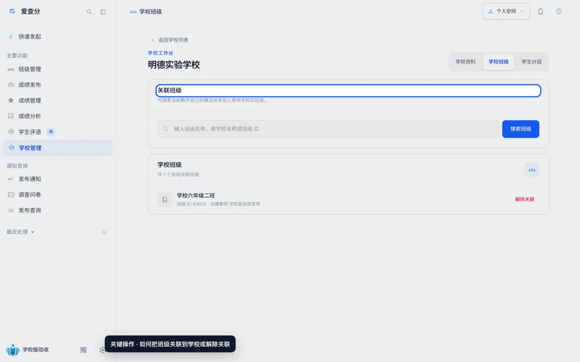This screenshot has width=580, height=362.
Task: Select the 学校班级 tab
Action: point(498,62)
